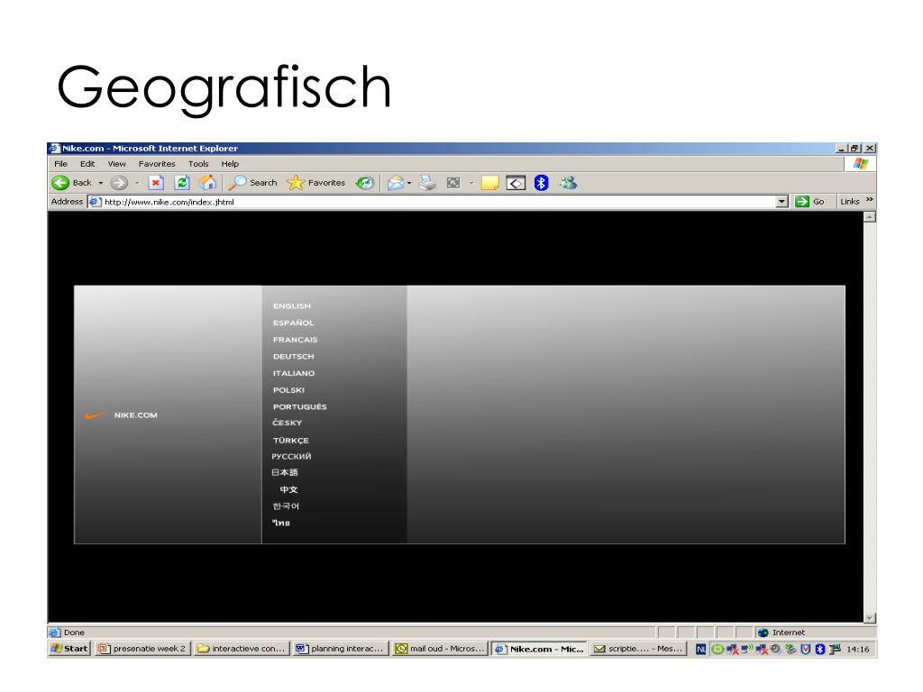Click the page icon in the address bar
This screenshot has height=692, width=923.
coord(94,202)
